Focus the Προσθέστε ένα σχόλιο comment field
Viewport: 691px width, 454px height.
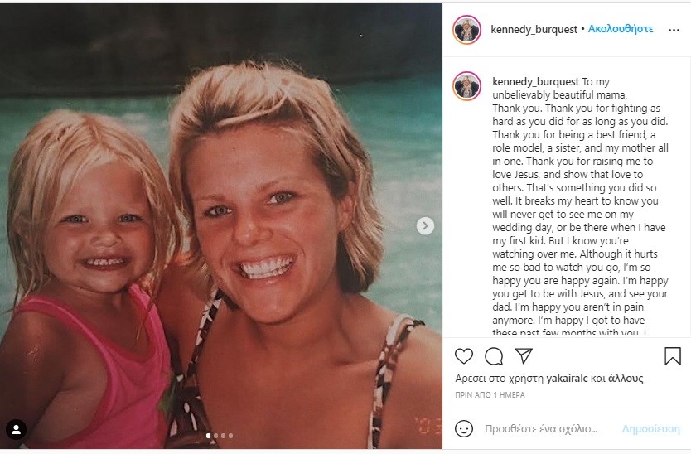pos(540,429)
